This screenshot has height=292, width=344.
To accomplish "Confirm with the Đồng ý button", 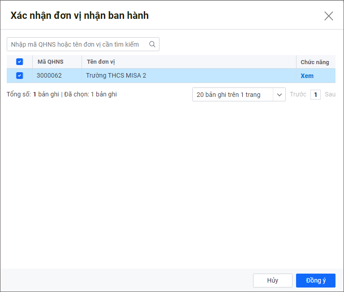I will point(315,280).
